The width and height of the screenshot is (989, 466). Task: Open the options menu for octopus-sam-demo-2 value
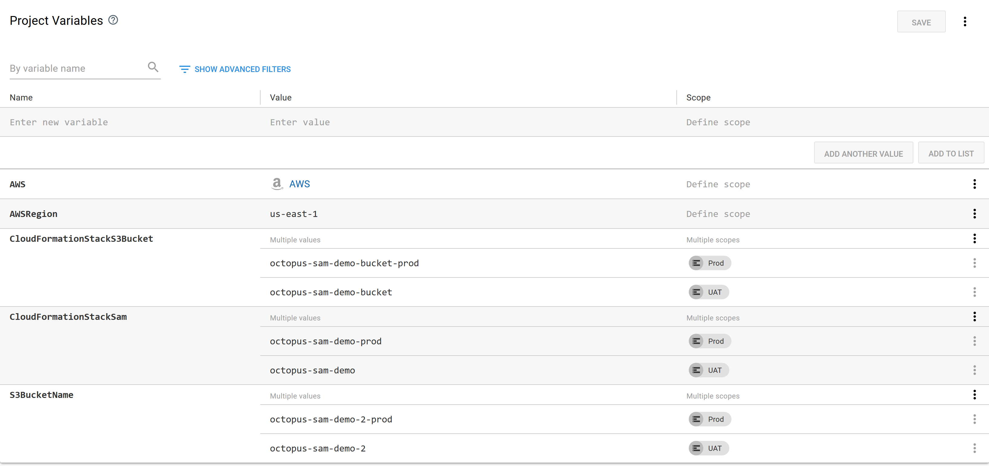974,448
